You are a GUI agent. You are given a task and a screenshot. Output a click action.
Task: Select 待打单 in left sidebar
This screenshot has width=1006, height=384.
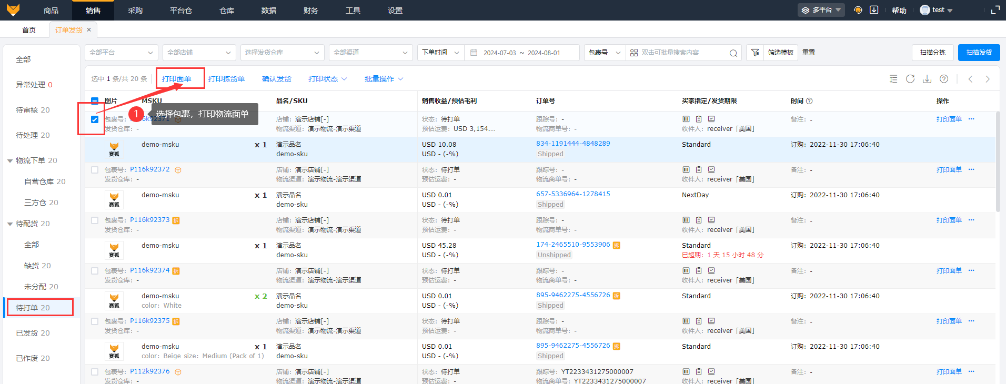tap(33, 308)
